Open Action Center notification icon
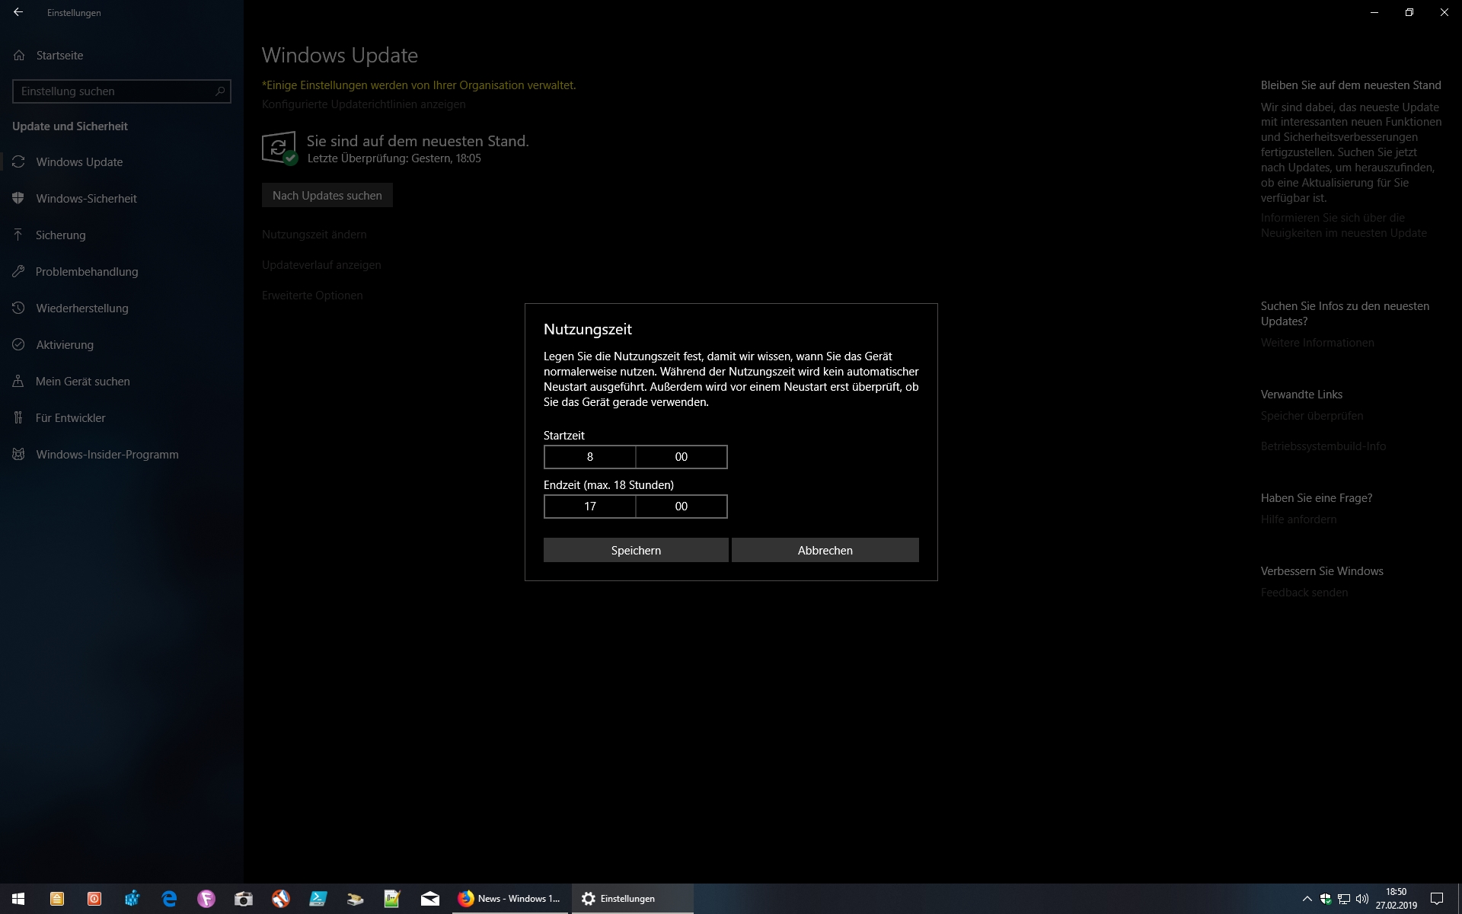 pos(1437,899)
